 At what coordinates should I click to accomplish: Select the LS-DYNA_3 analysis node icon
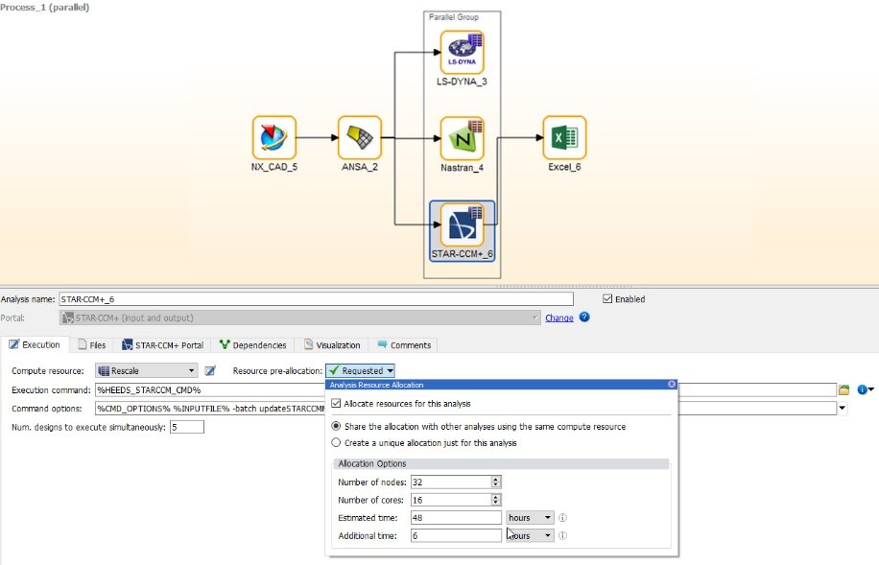(x=462, y=53)
